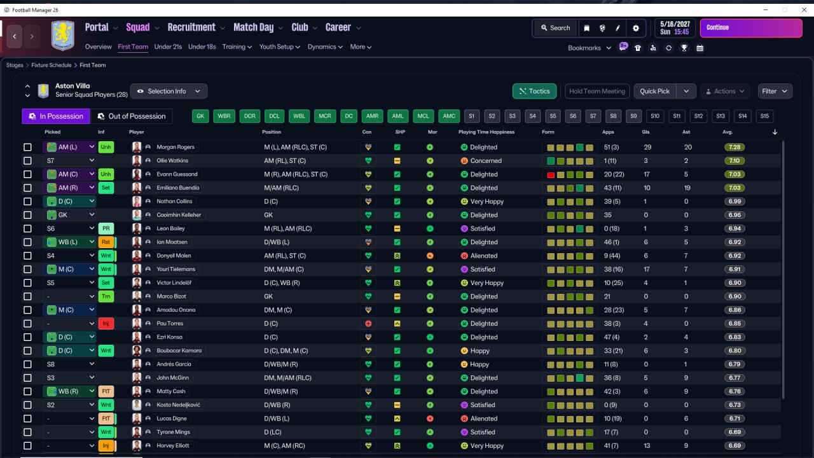This screenshot has height=458, width=814.
Task: Select the Pau Torres row checkbox
Action: click(27, 324)
